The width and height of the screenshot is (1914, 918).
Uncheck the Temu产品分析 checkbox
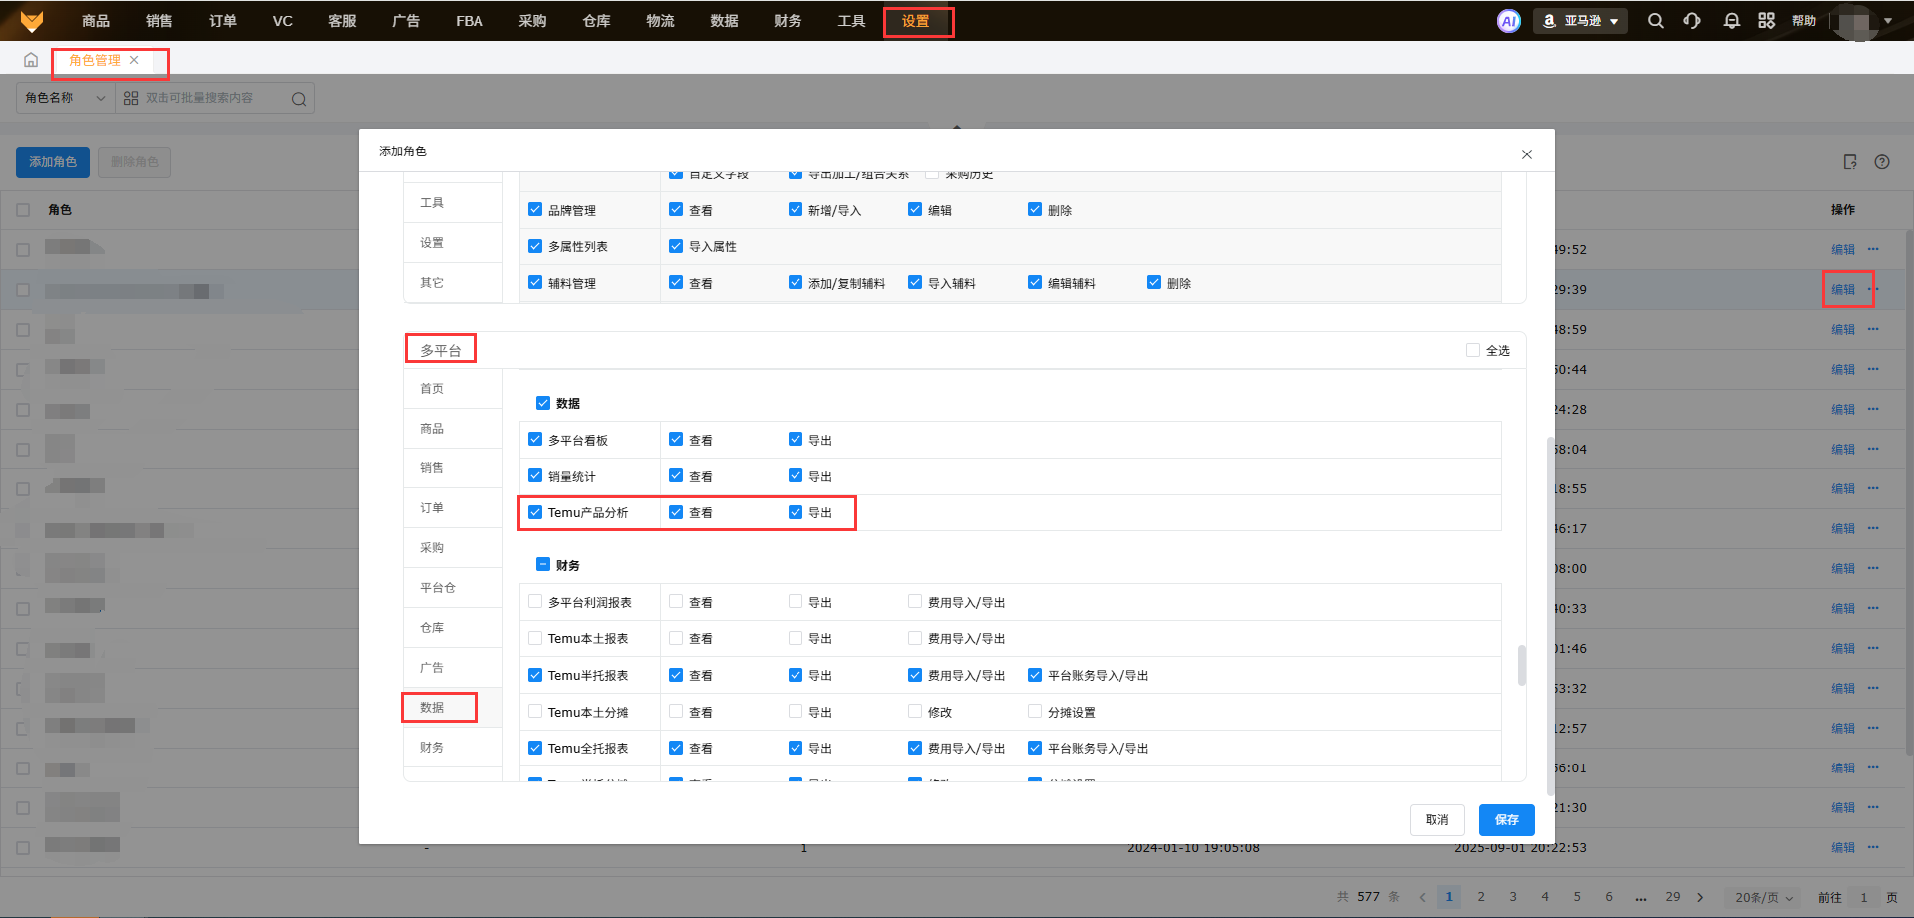535,512
